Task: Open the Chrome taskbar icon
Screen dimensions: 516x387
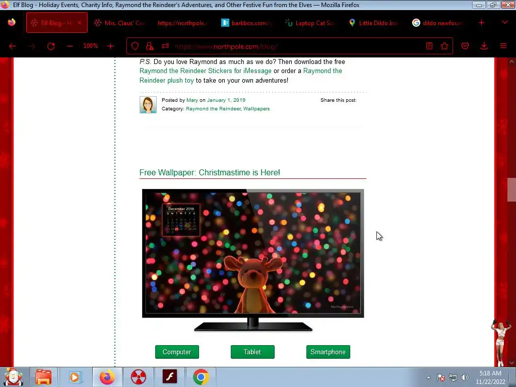Action: (201, 377)
